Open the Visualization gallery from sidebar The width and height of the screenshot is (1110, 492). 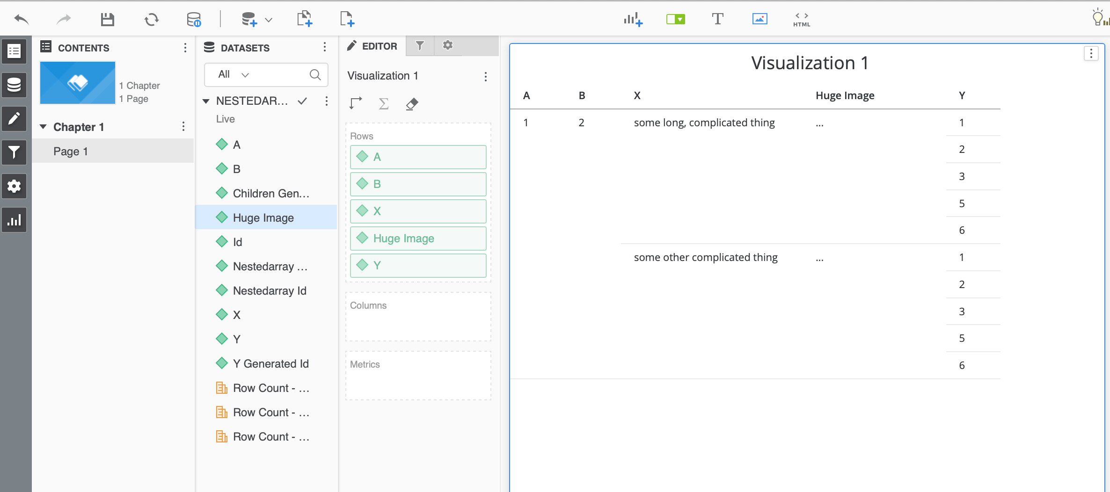(14, 220)
